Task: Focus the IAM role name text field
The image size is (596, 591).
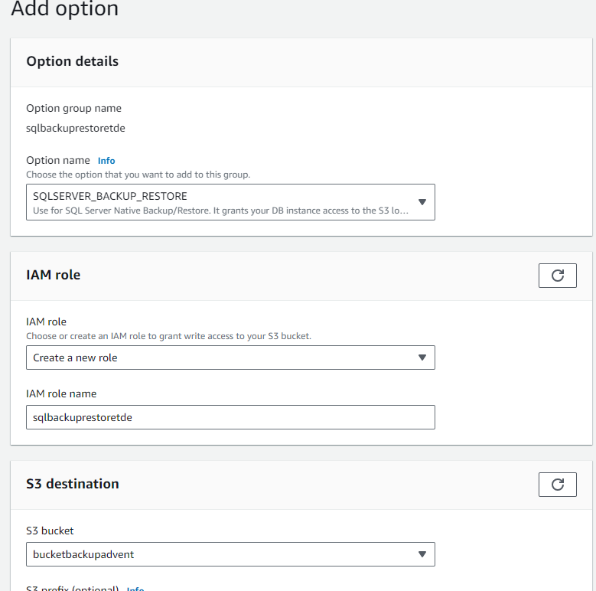Action: coord(230,417)
